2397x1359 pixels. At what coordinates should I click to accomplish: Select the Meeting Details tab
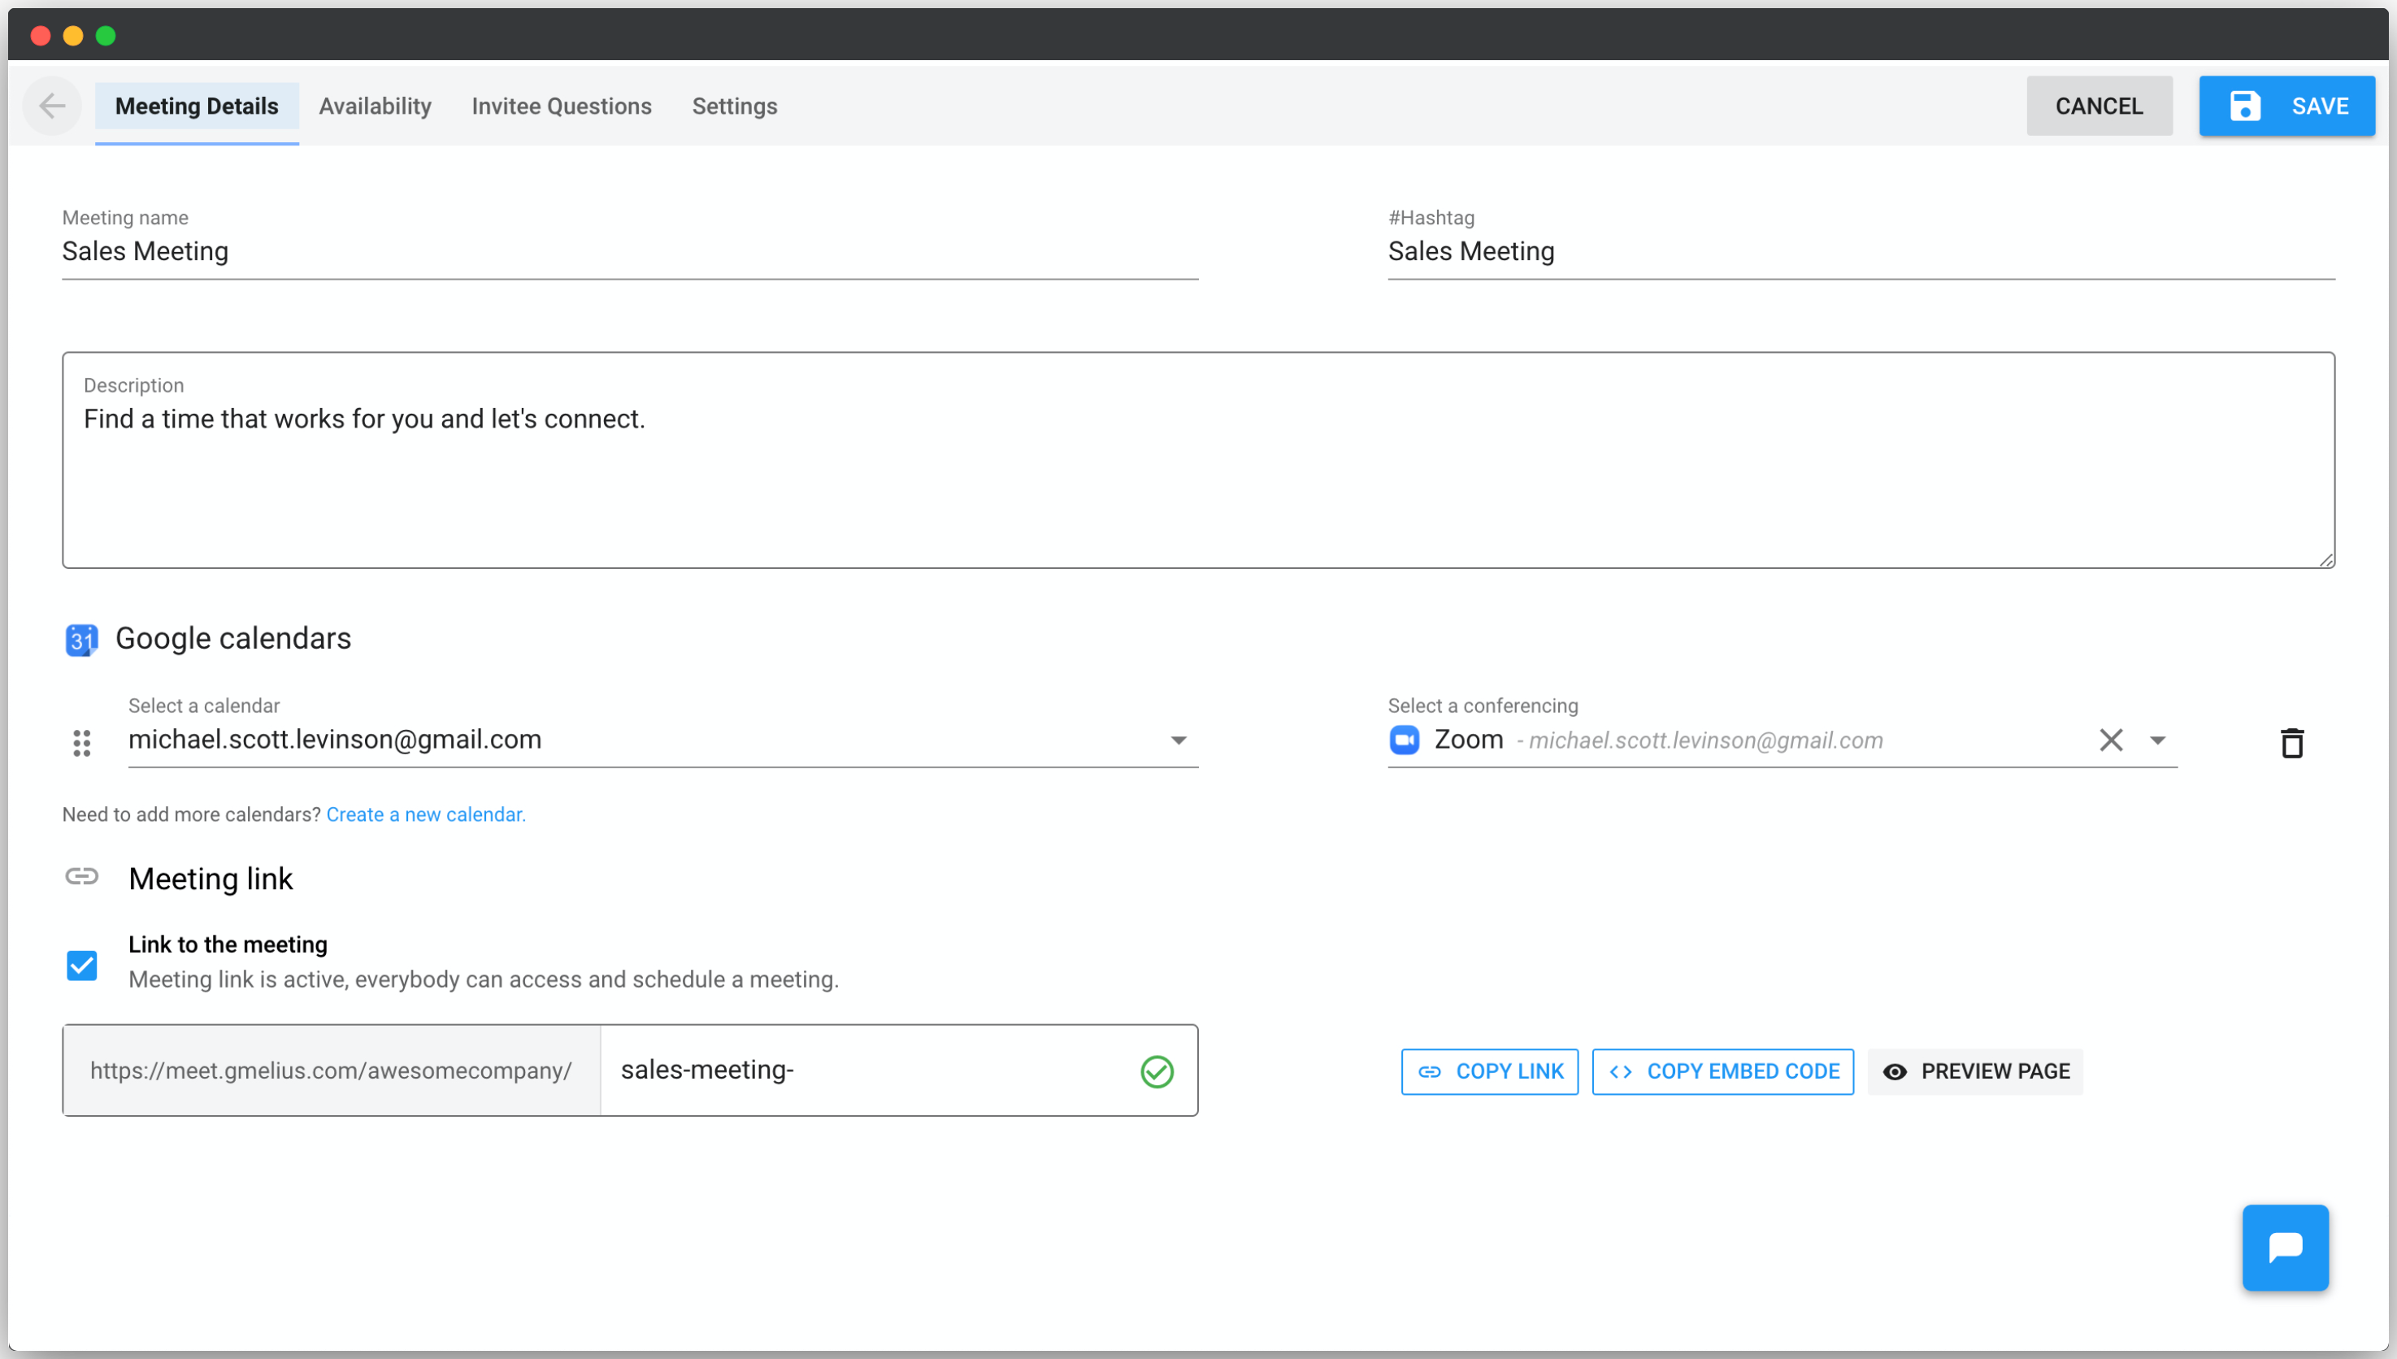coord(197,106)
